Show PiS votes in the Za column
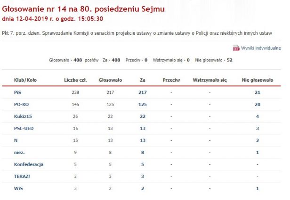The width and height of the screenshot is (290, 200). (143, 92)
